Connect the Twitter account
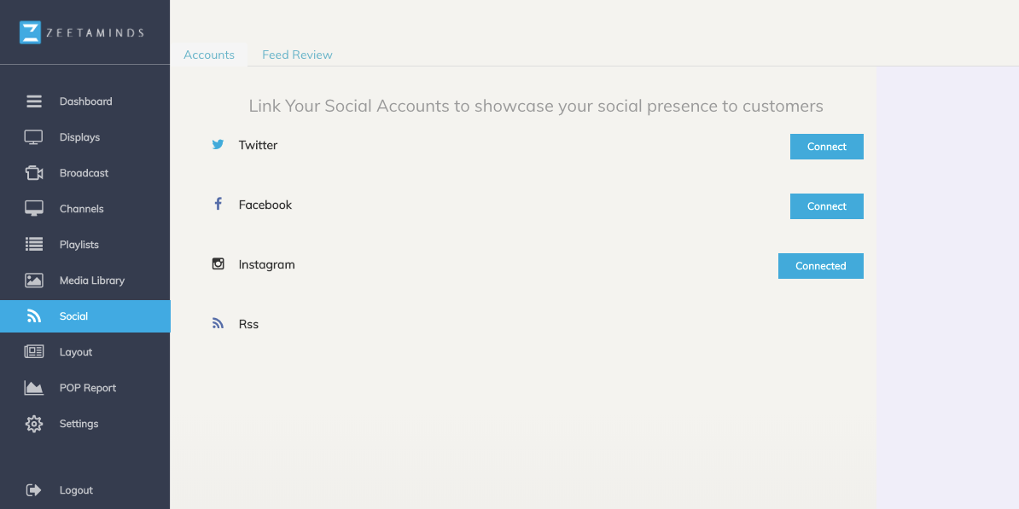Viewport: 1019px width, 509px height. tap(827, 147)
